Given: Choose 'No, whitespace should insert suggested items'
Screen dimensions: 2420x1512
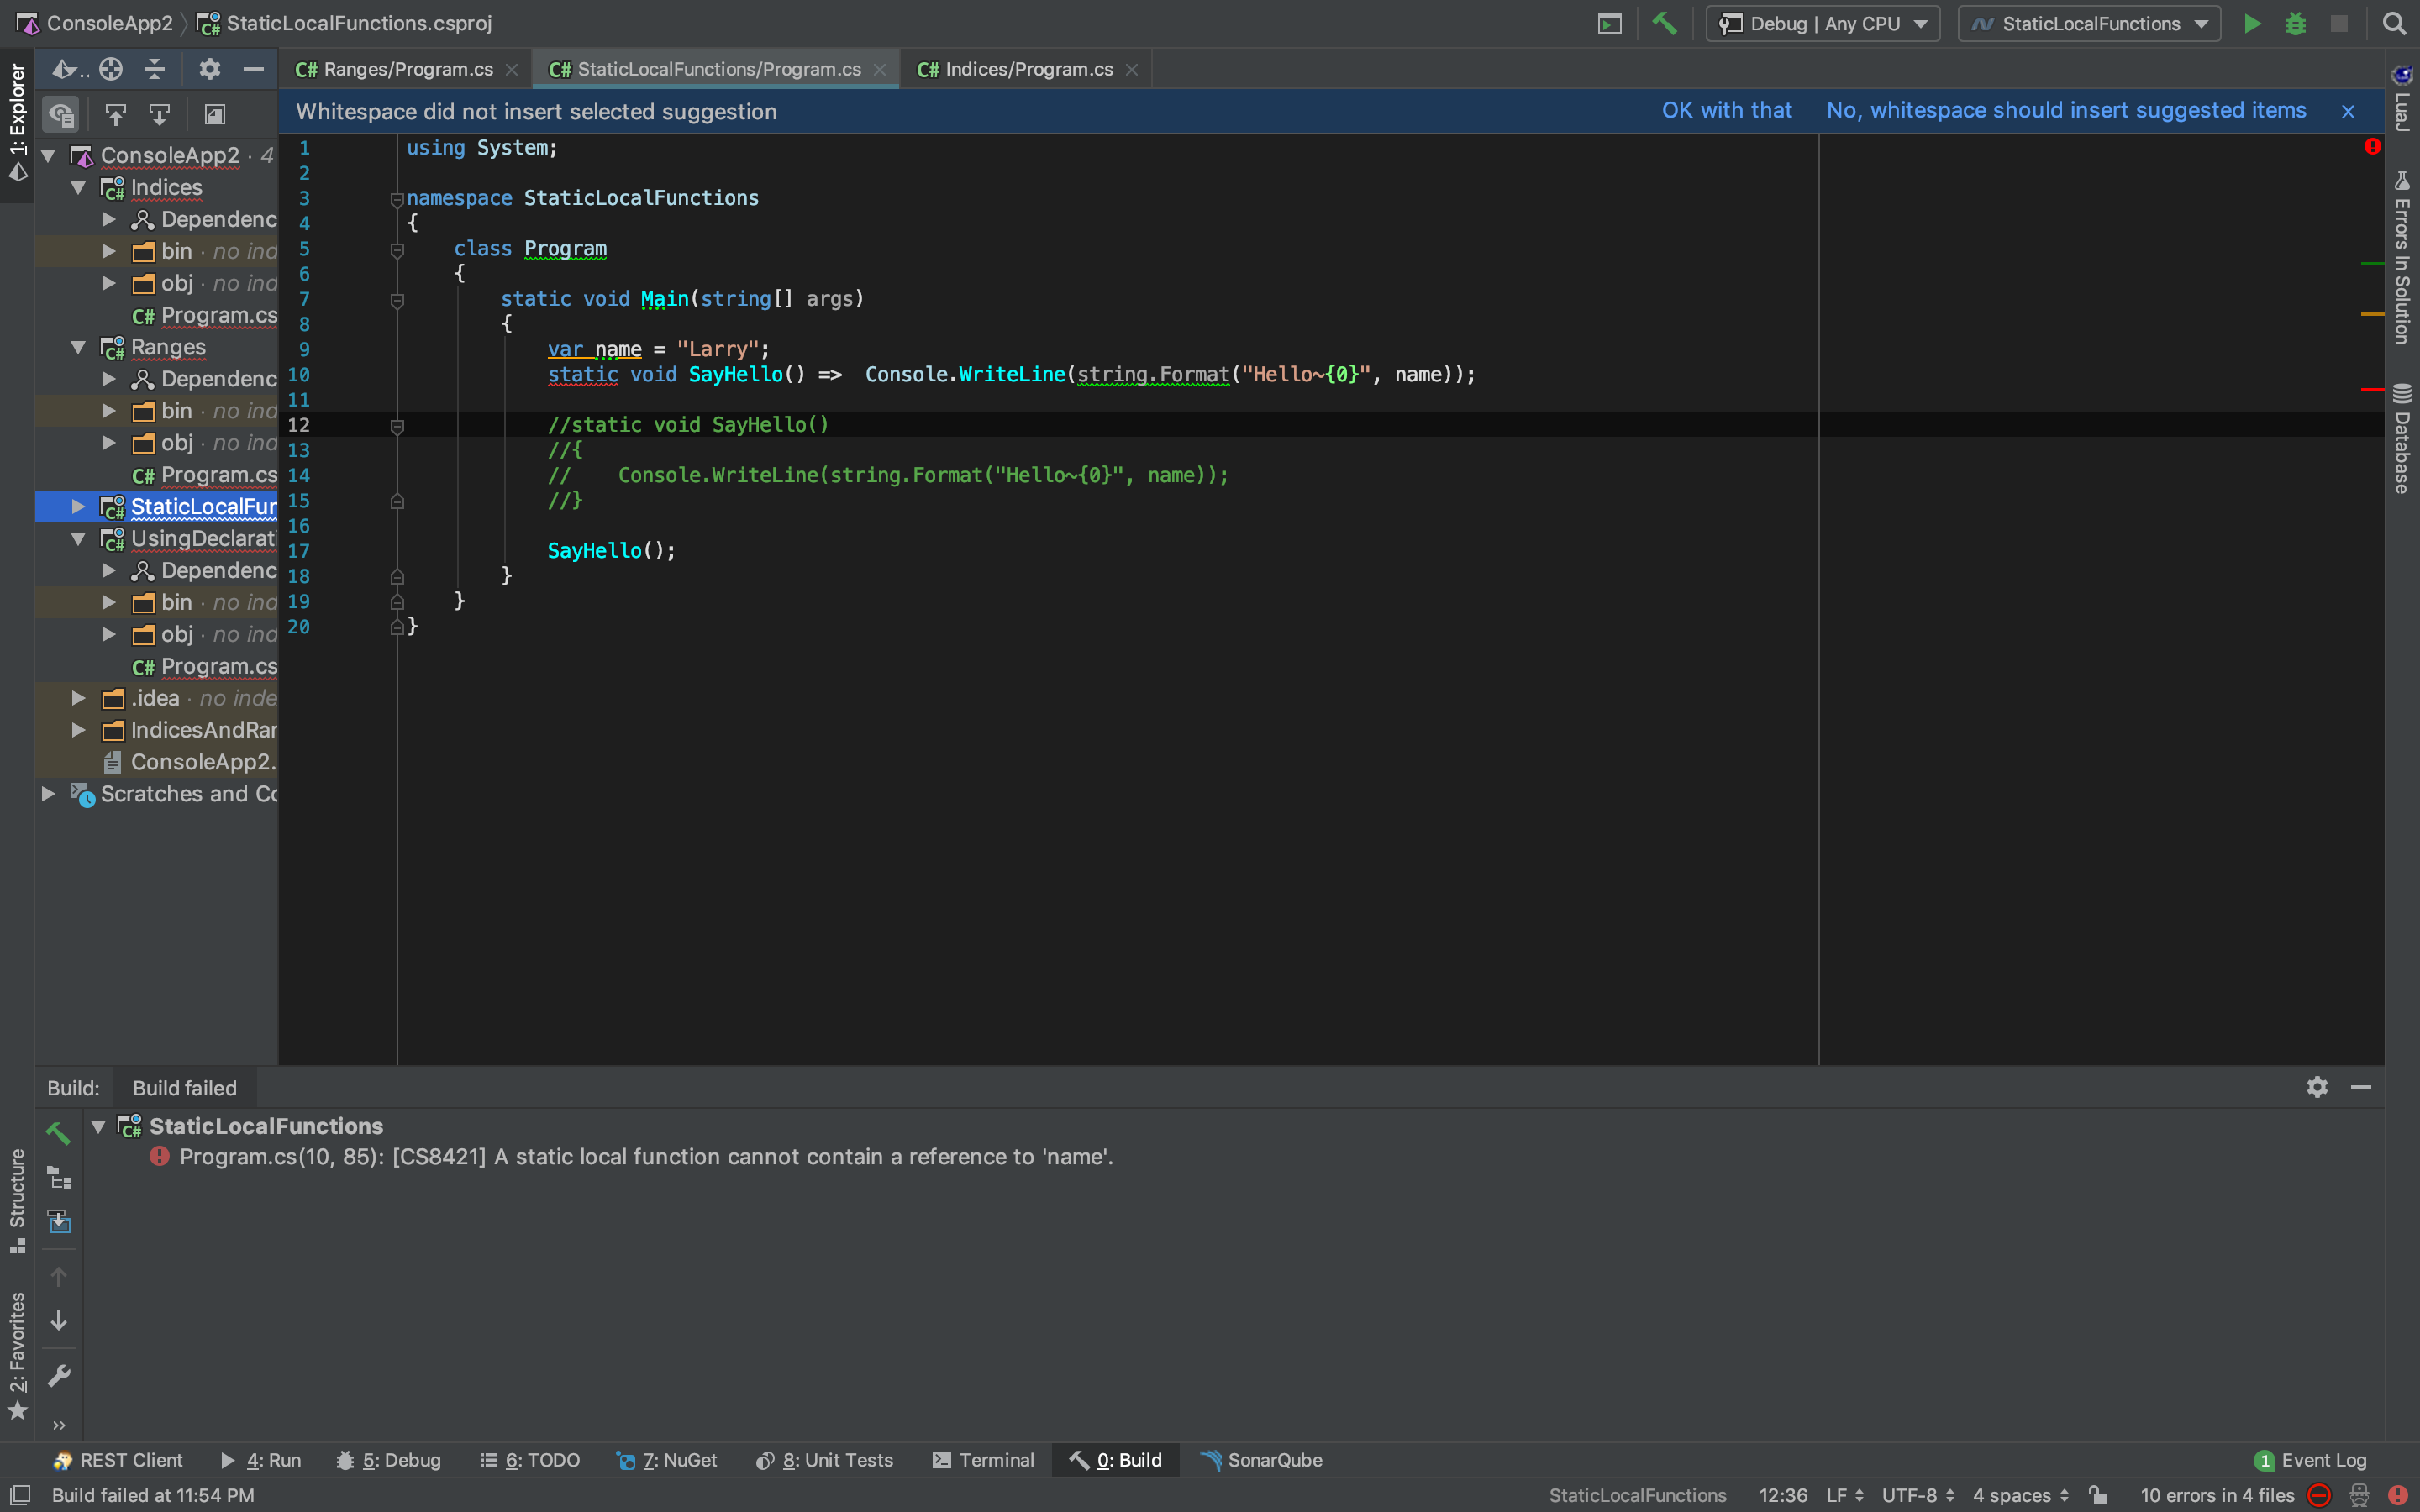Looking at the screenshot, I should pyautogui.click(x=2066, y=110).
